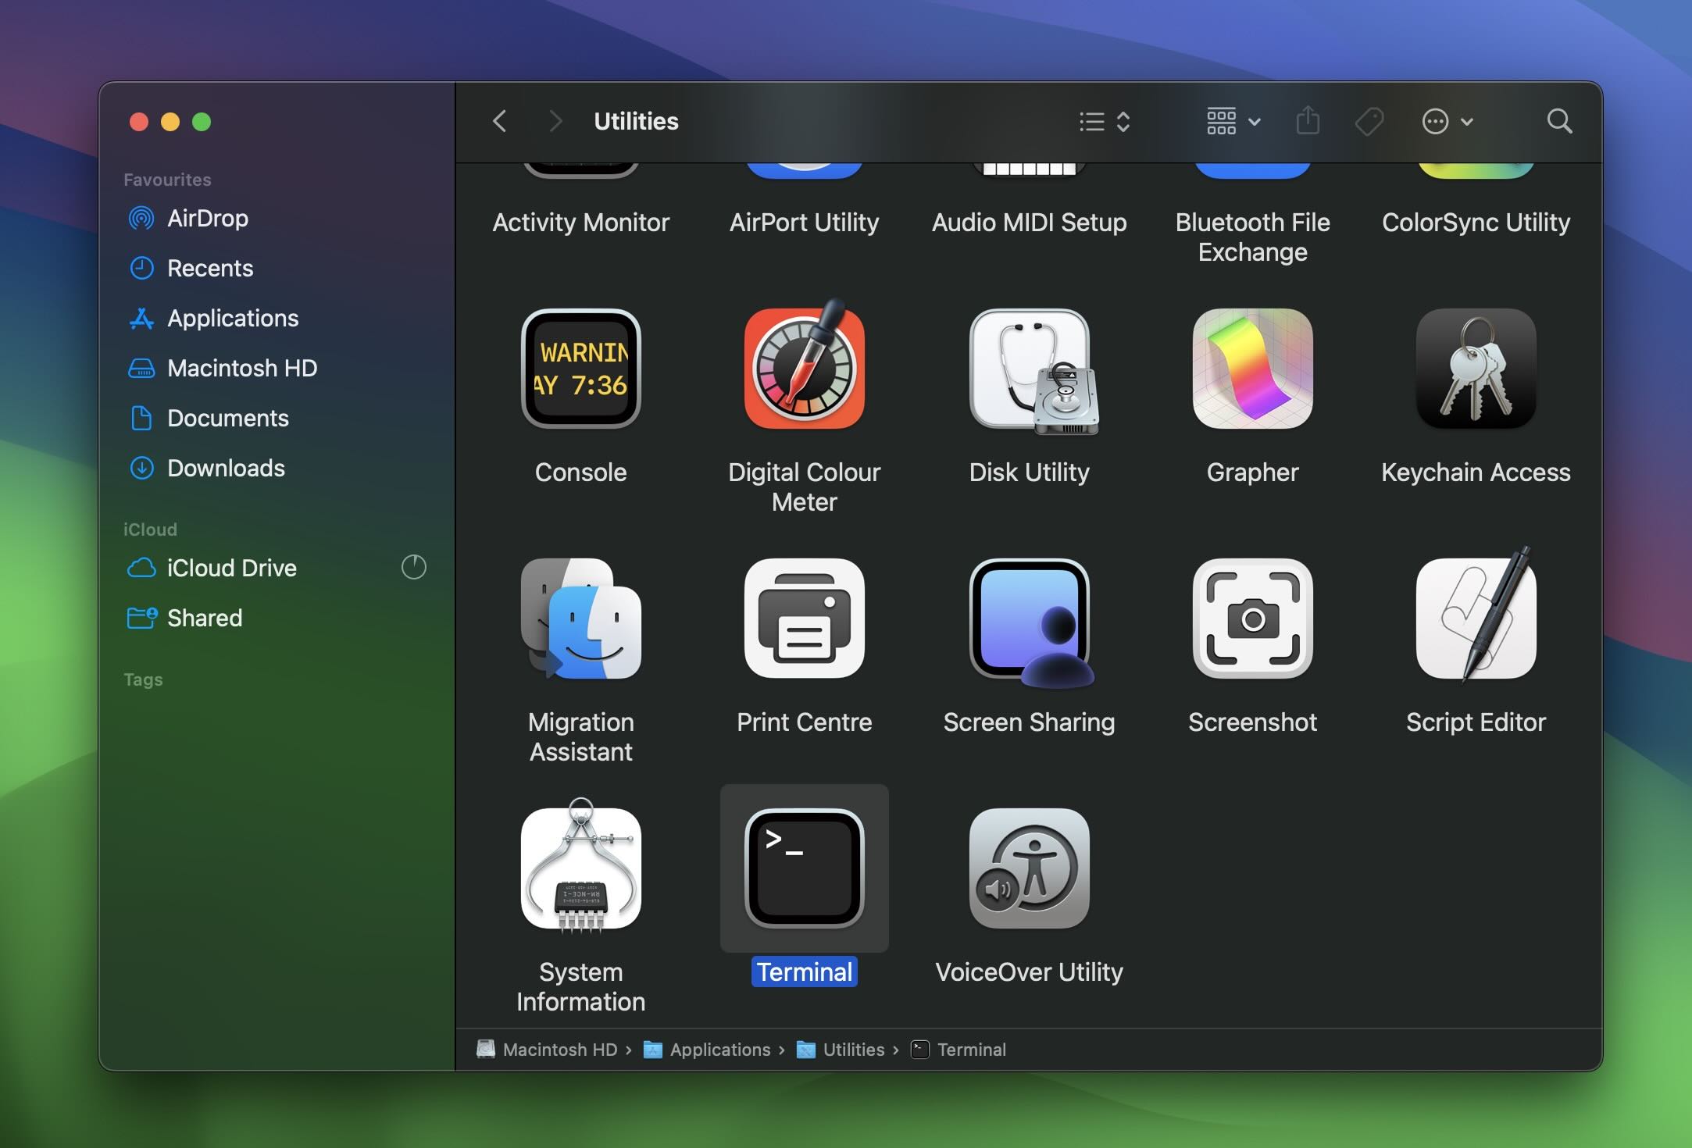
Task: Click the Tags toolbar icon
Action: click(1369, 121)
